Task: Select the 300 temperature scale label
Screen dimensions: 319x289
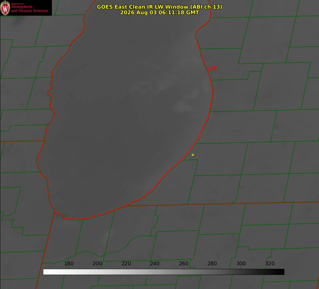Action: (241, 263)
